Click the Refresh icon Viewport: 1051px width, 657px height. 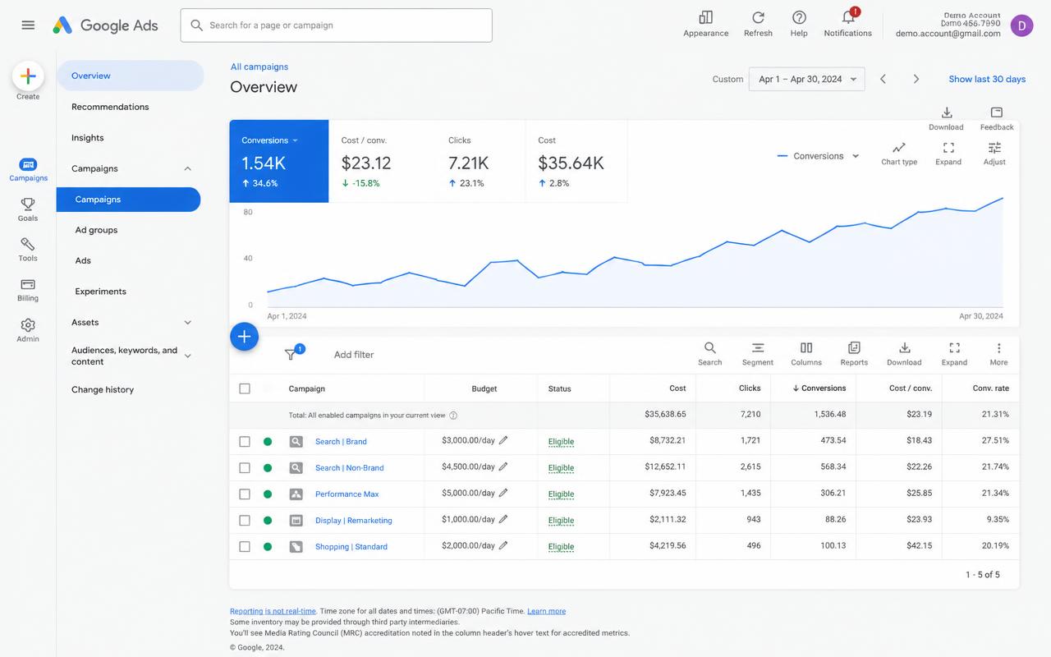pos(758,17)
